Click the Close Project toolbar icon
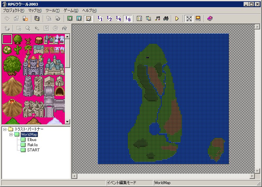This screenshot has width=262, height=187. click(26, 19)
